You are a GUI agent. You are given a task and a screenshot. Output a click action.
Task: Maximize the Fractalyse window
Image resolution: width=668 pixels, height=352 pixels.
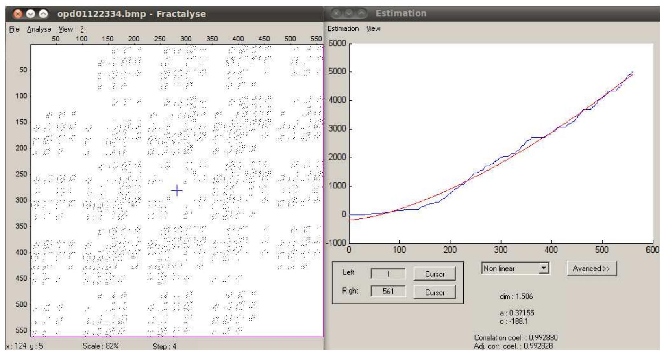coord(43,14)
